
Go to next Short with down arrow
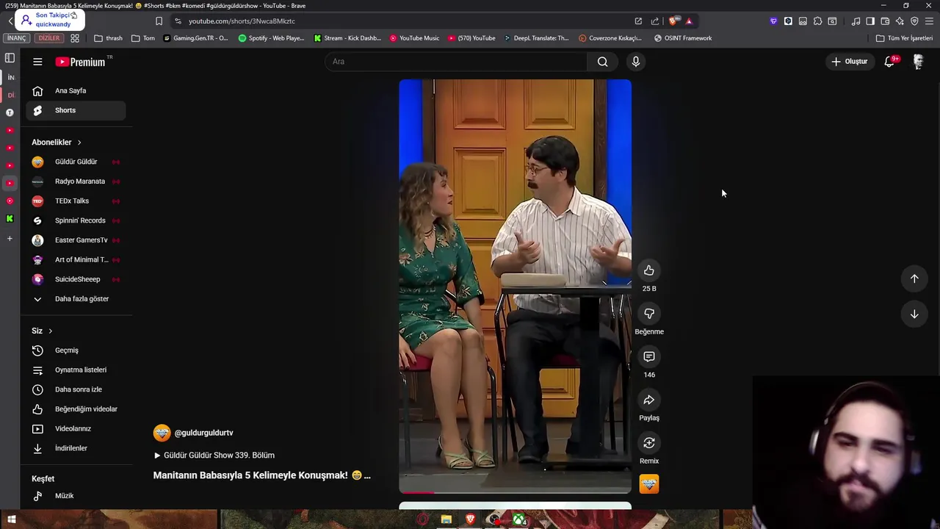[x=914, y=314]
